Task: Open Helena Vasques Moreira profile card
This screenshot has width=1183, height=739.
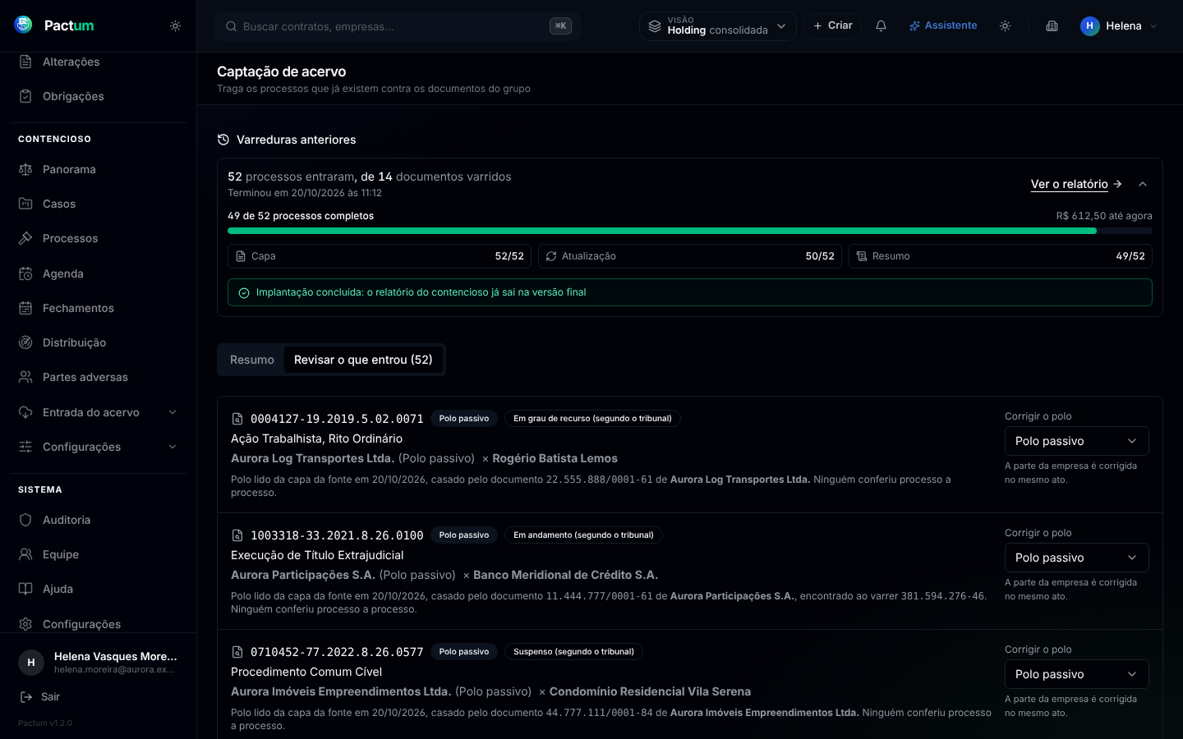Action: tap(98, 662)
